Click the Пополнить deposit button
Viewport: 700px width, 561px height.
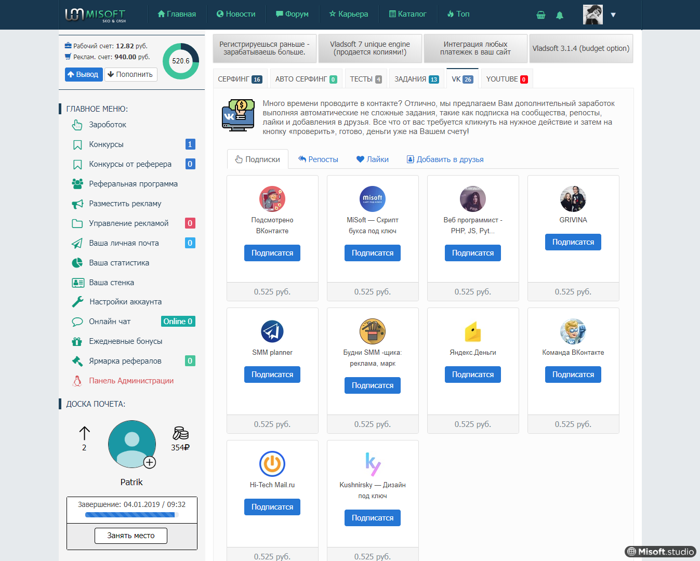point(131,74)
